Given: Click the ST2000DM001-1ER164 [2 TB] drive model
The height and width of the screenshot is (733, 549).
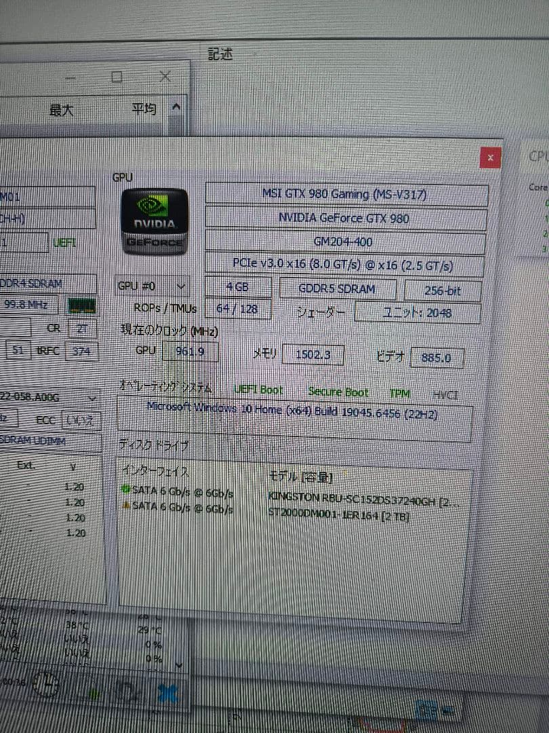Looking at the screenshot, I should (x=339, y=514).
